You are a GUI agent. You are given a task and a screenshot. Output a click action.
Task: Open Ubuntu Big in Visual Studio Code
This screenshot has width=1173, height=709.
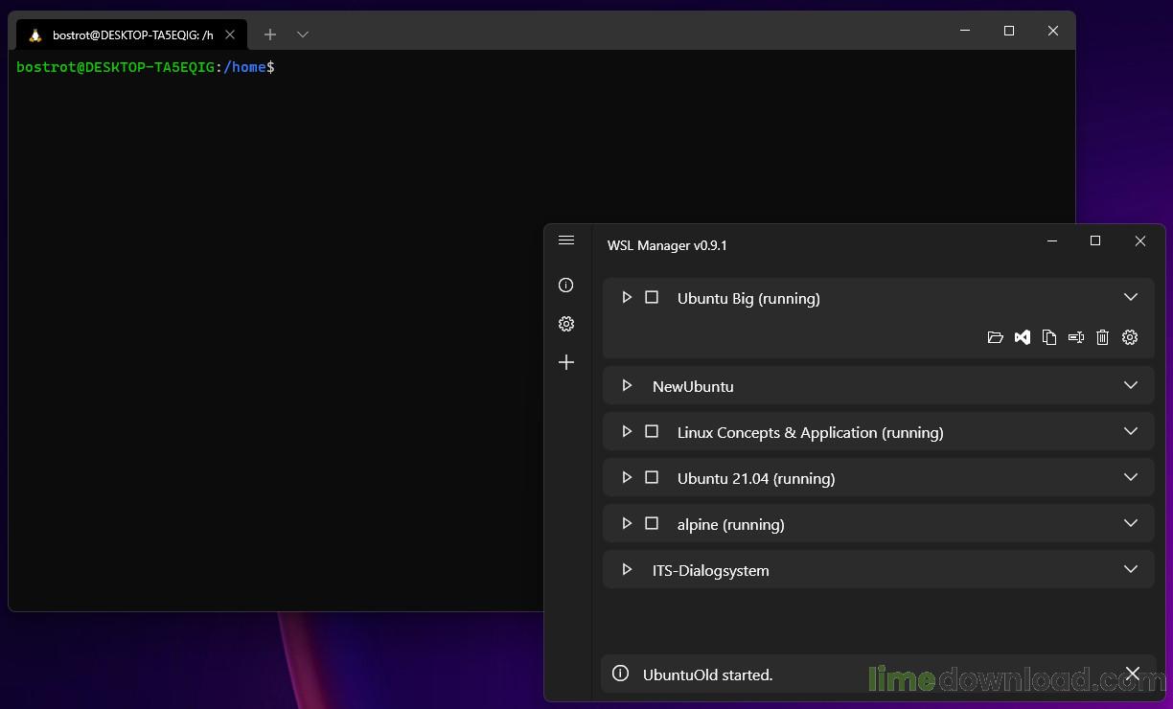click(1023, 337)
